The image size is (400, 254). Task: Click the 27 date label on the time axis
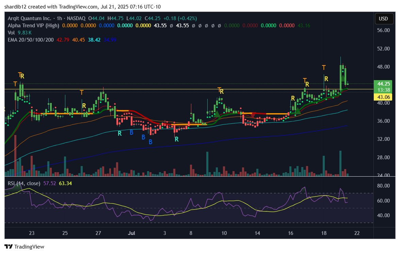click(98, 233)
